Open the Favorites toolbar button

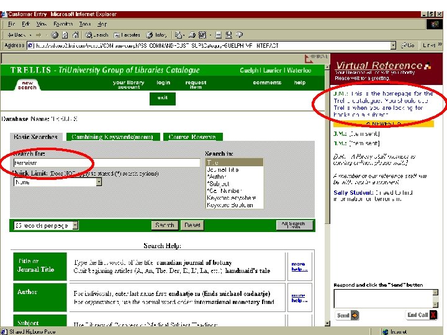click(127, 35)
